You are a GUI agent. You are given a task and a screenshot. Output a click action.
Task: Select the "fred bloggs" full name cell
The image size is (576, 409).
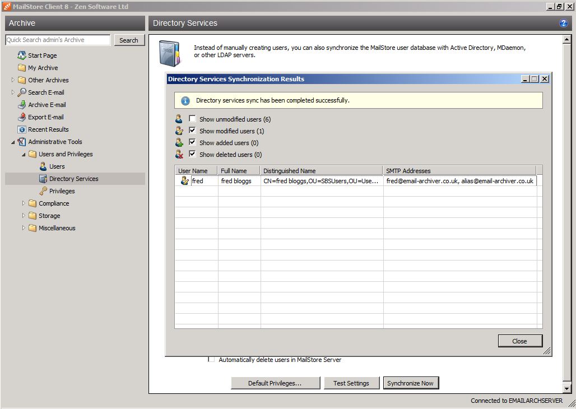239,181
